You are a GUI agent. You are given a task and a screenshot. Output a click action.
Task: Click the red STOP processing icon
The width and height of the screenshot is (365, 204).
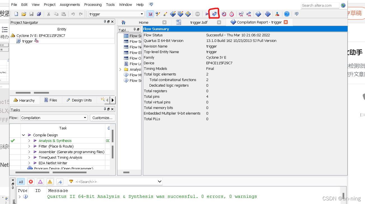coord(197,14)
